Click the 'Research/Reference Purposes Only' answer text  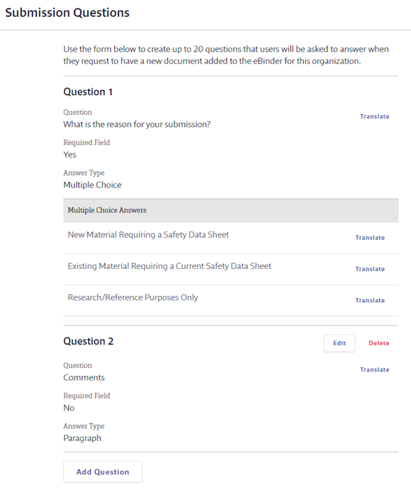[133, 297]
